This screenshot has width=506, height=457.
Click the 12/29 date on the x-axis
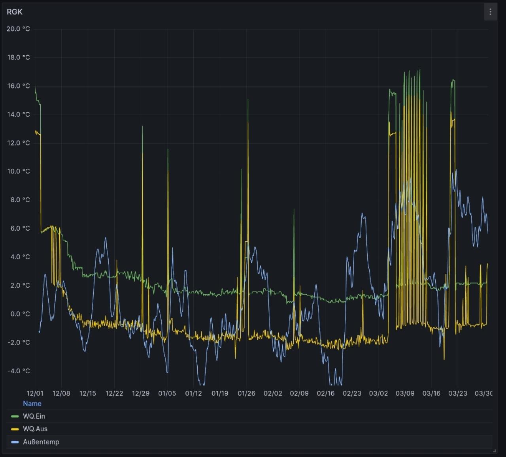point(141,393)
